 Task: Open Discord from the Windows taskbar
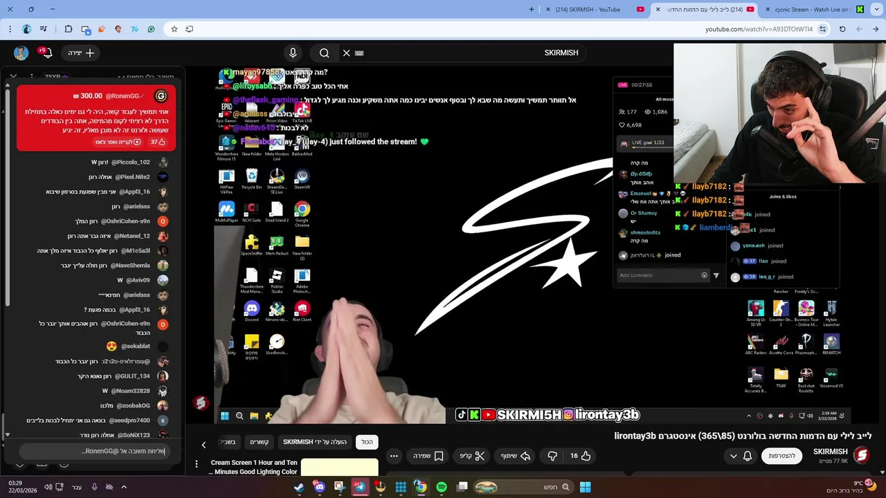pyautogui.click(x=319, y=487)
